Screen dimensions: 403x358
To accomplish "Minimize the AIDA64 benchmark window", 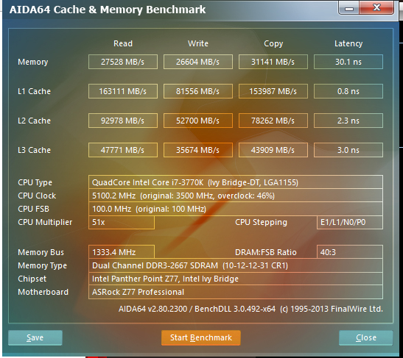I will (348, 7).
